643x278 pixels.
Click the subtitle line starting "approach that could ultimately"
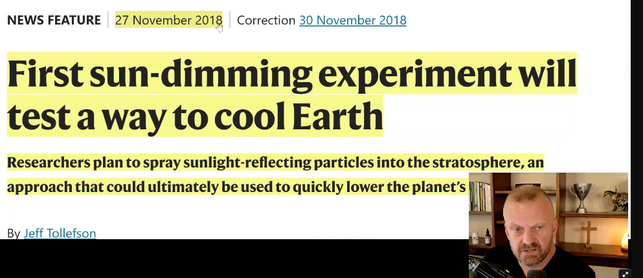click(236, 187)
